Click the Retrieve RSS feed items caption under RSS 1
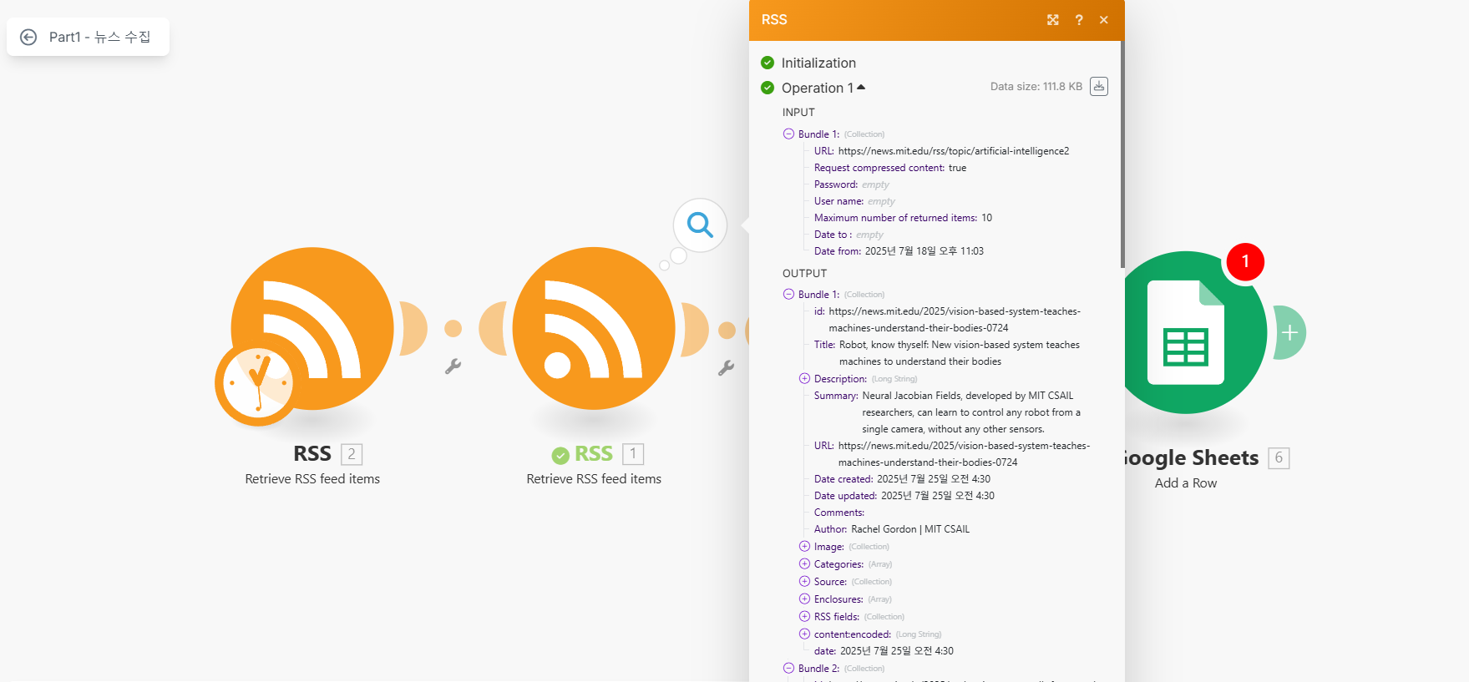 [594, 479]
